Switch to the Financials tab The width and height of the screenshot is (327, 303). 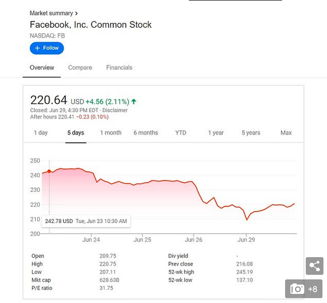point(119,68)
